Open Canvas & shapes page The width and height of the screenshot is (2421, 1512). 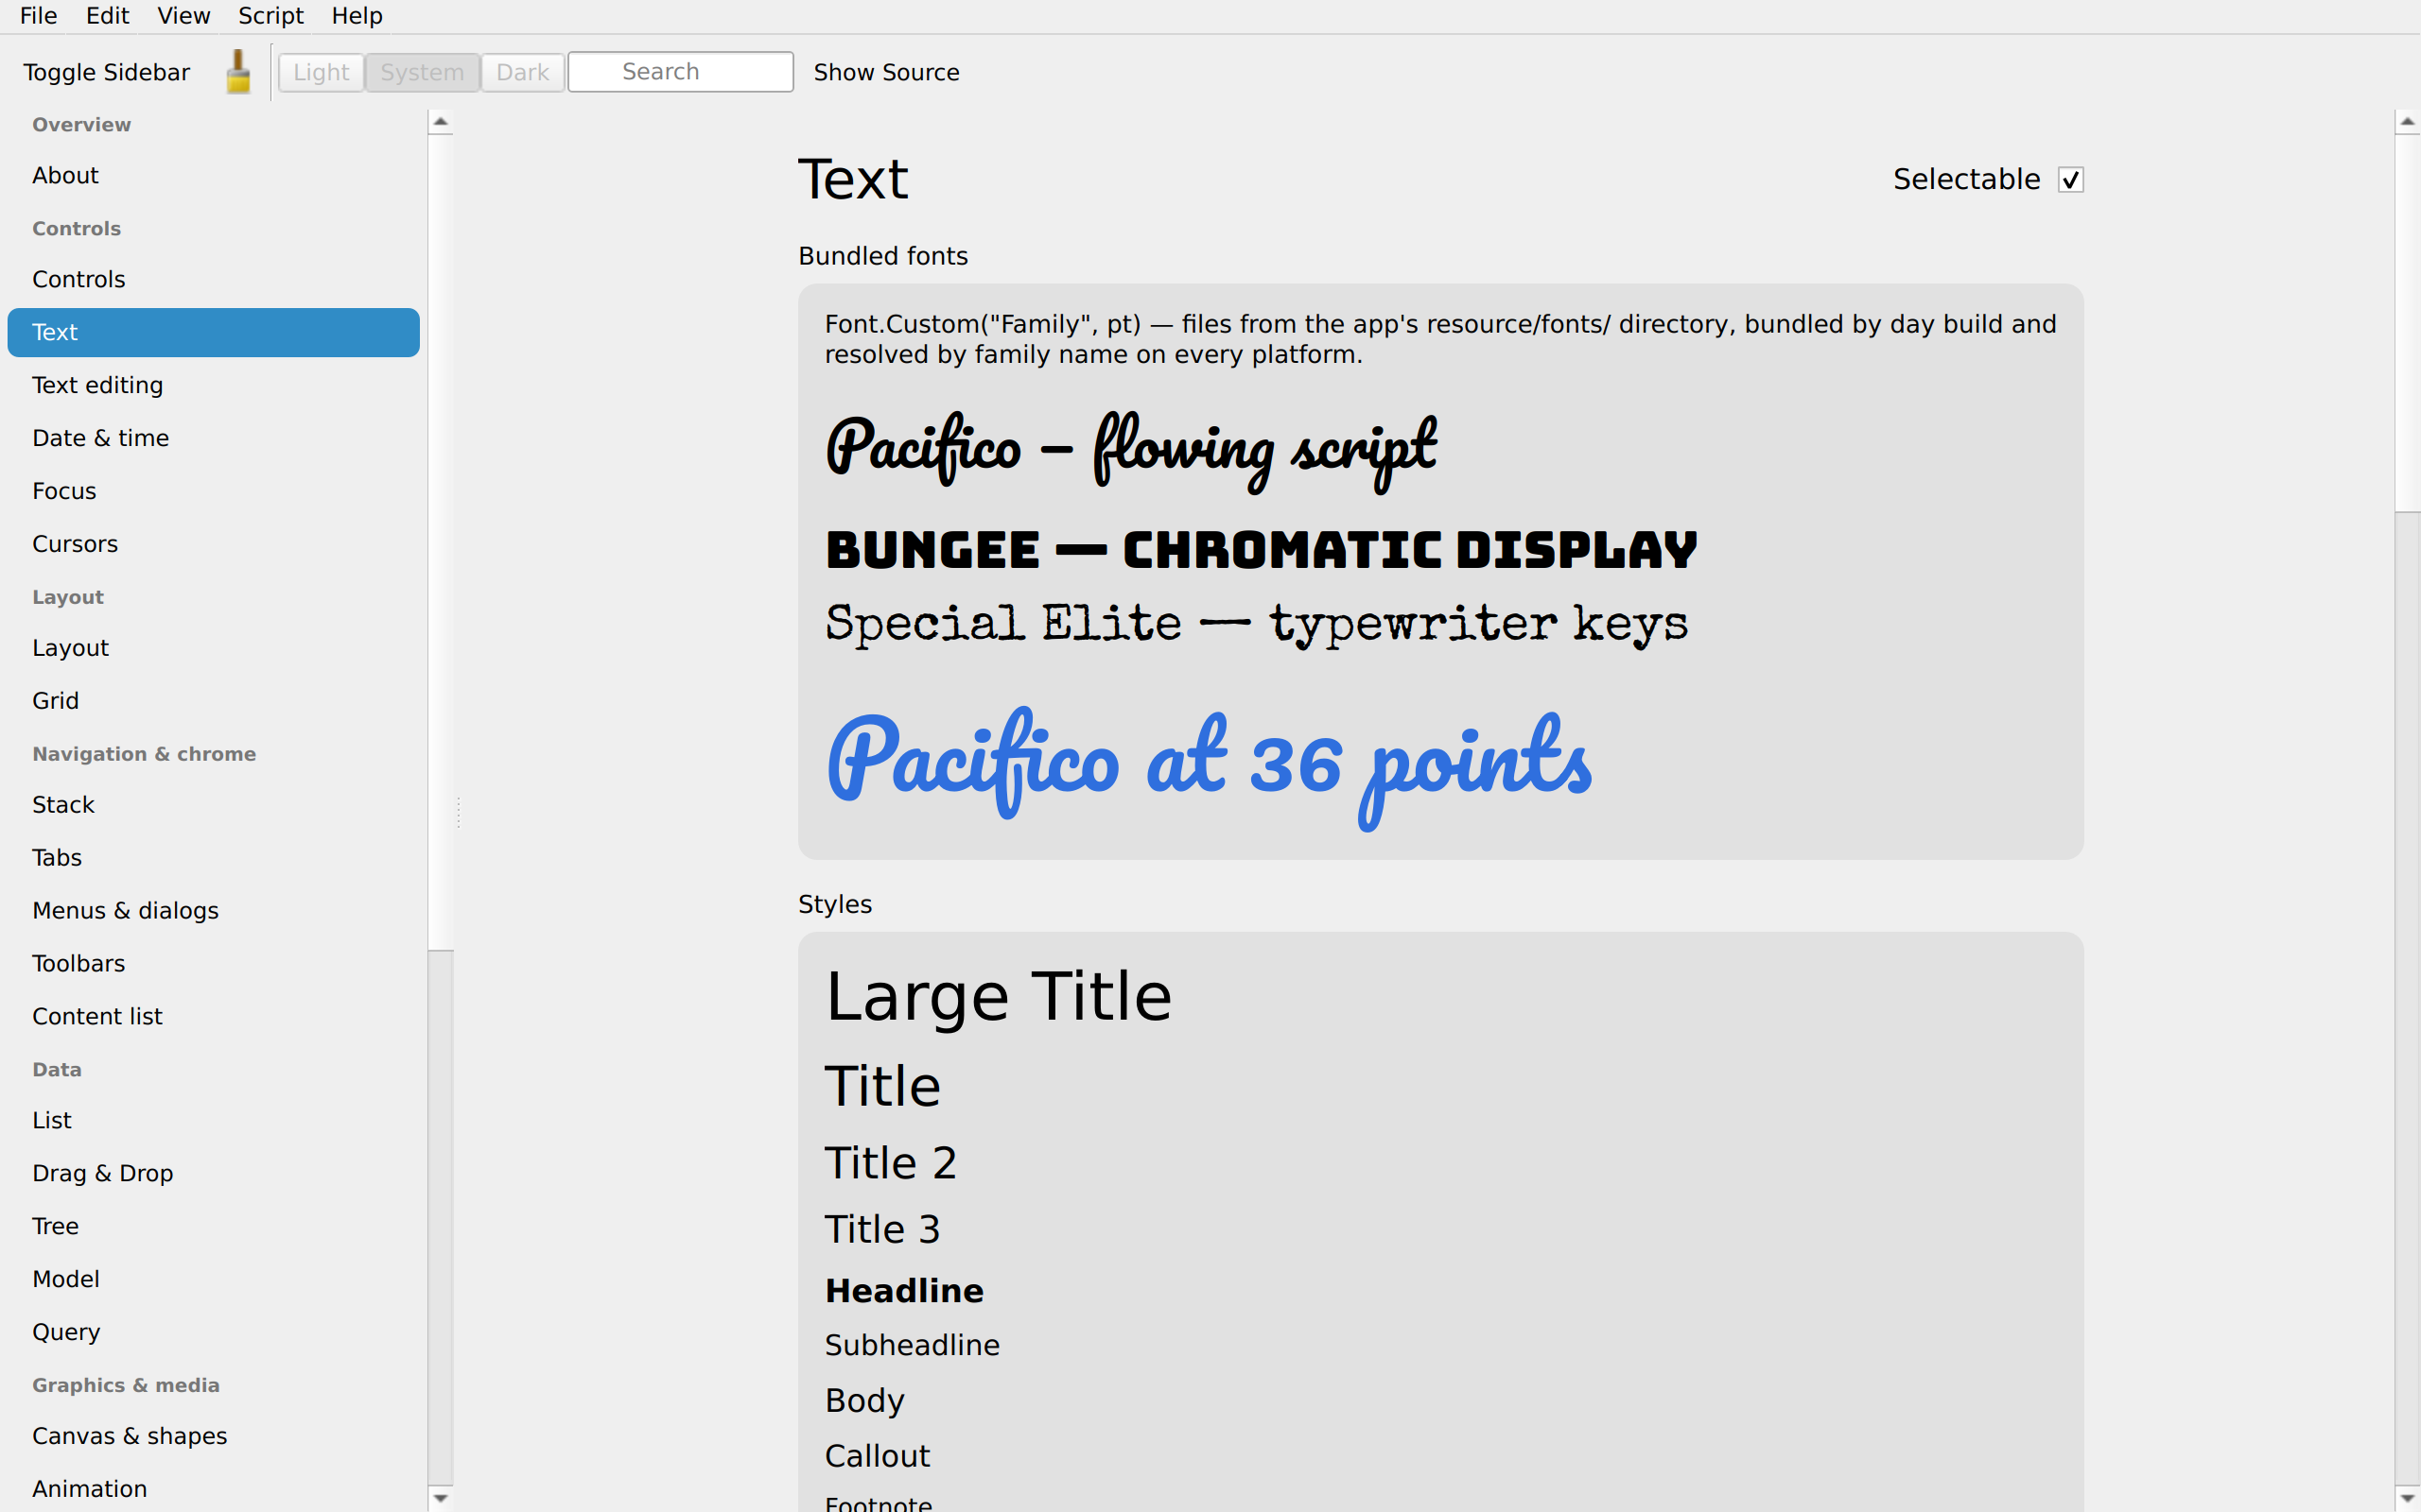point(213,1437)
